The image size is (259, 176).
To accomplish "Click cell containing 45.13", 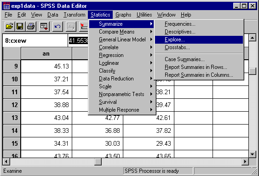I will (x=46, y=66).
